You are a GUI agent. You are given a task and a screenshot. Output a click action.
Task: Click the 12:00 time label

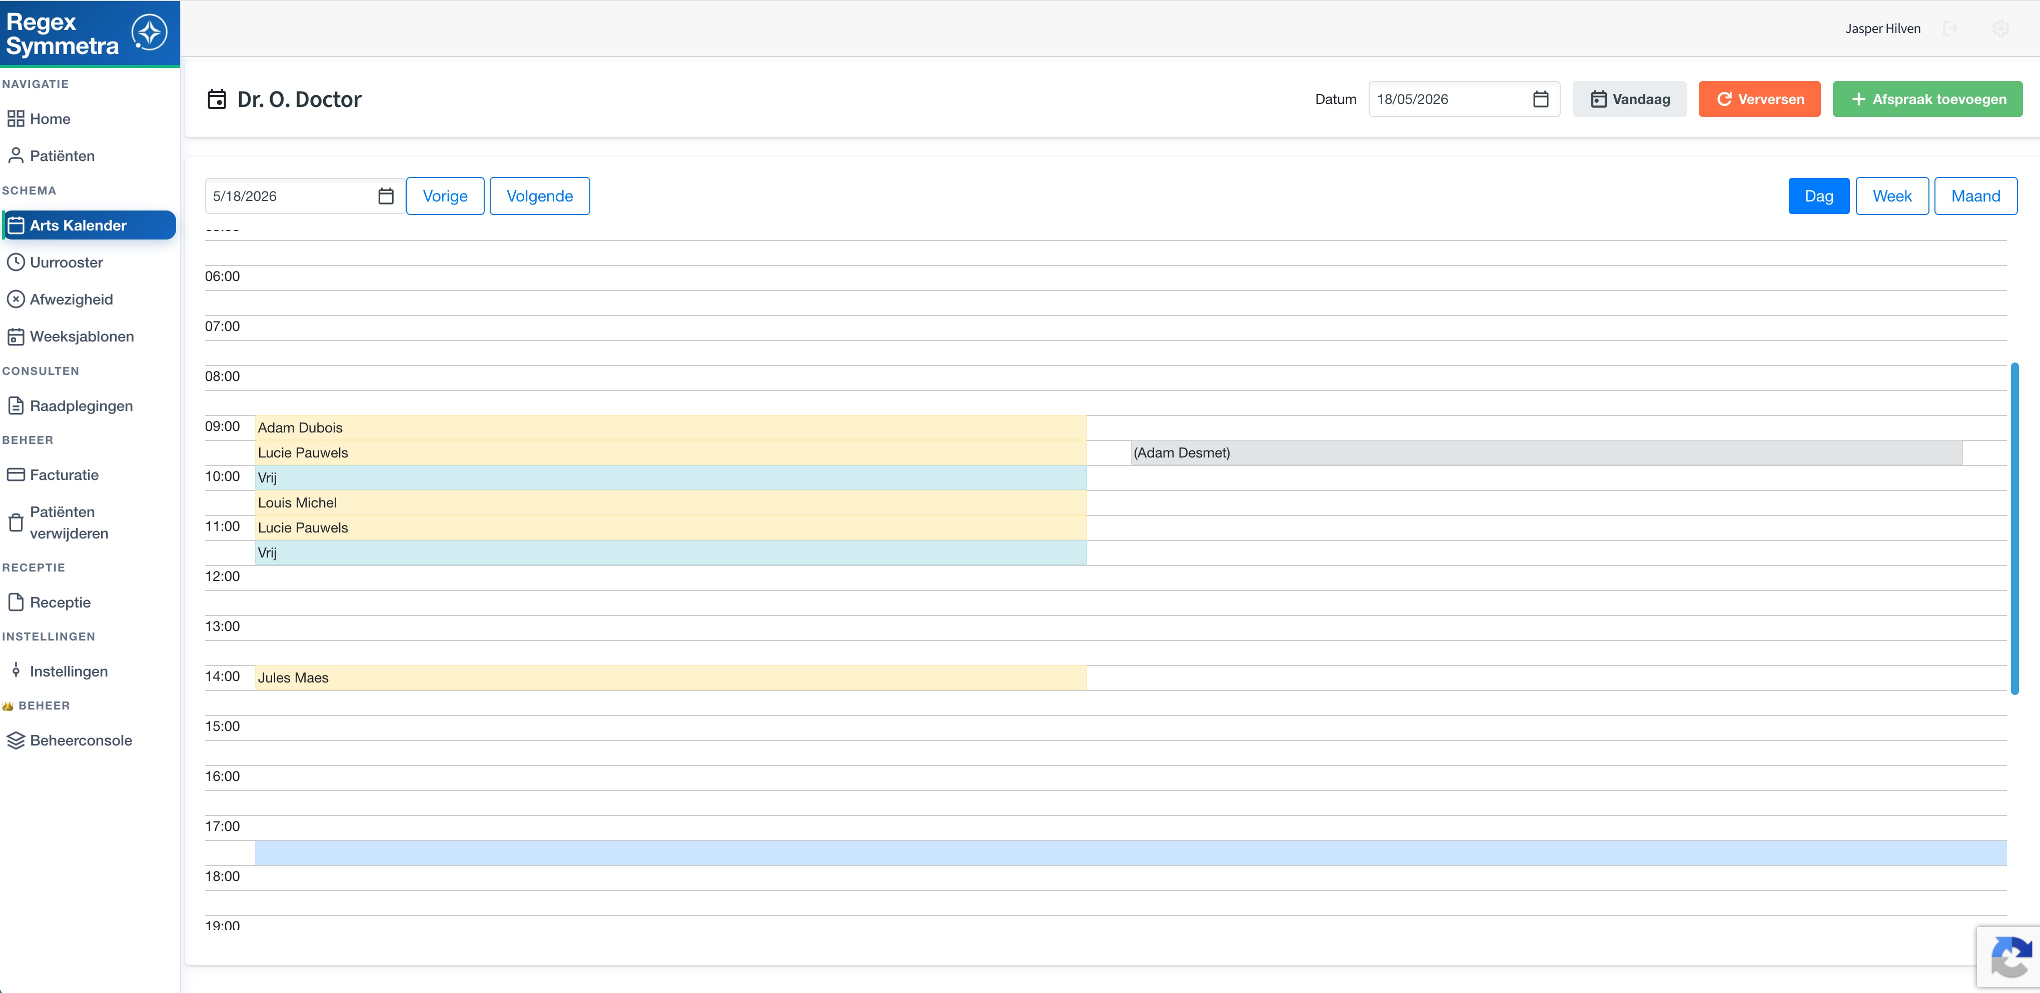click(223, 576)
